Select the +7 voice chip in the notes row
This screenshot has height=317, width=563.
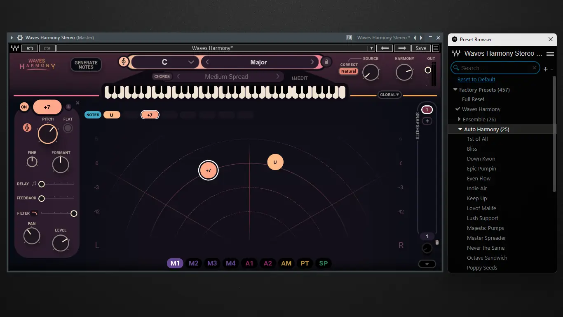coord(150,115)
